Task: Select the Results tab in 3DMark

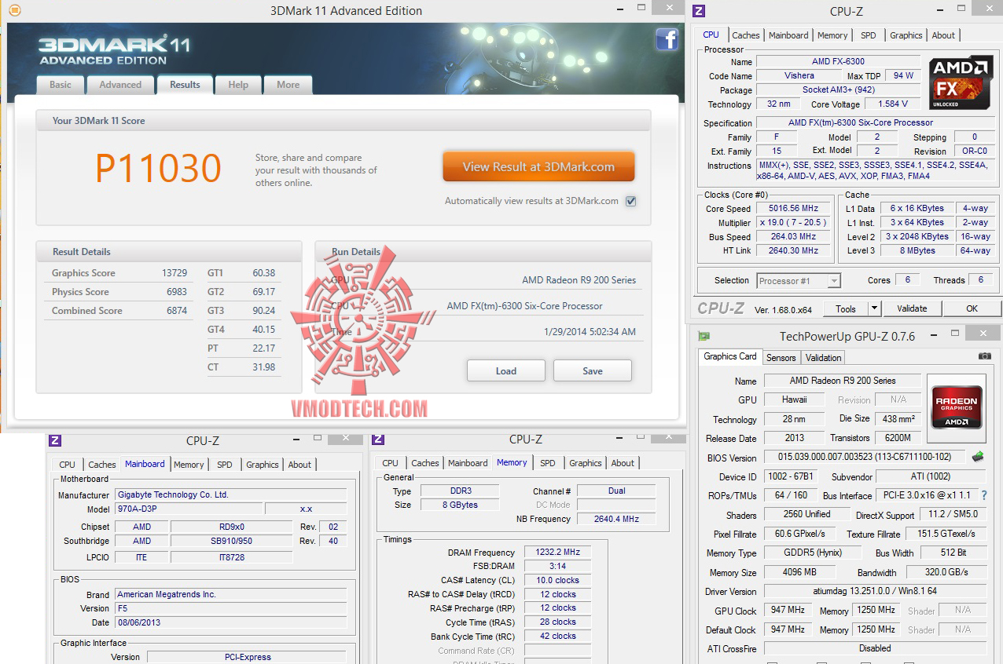Action: click(x=185, y=85)
